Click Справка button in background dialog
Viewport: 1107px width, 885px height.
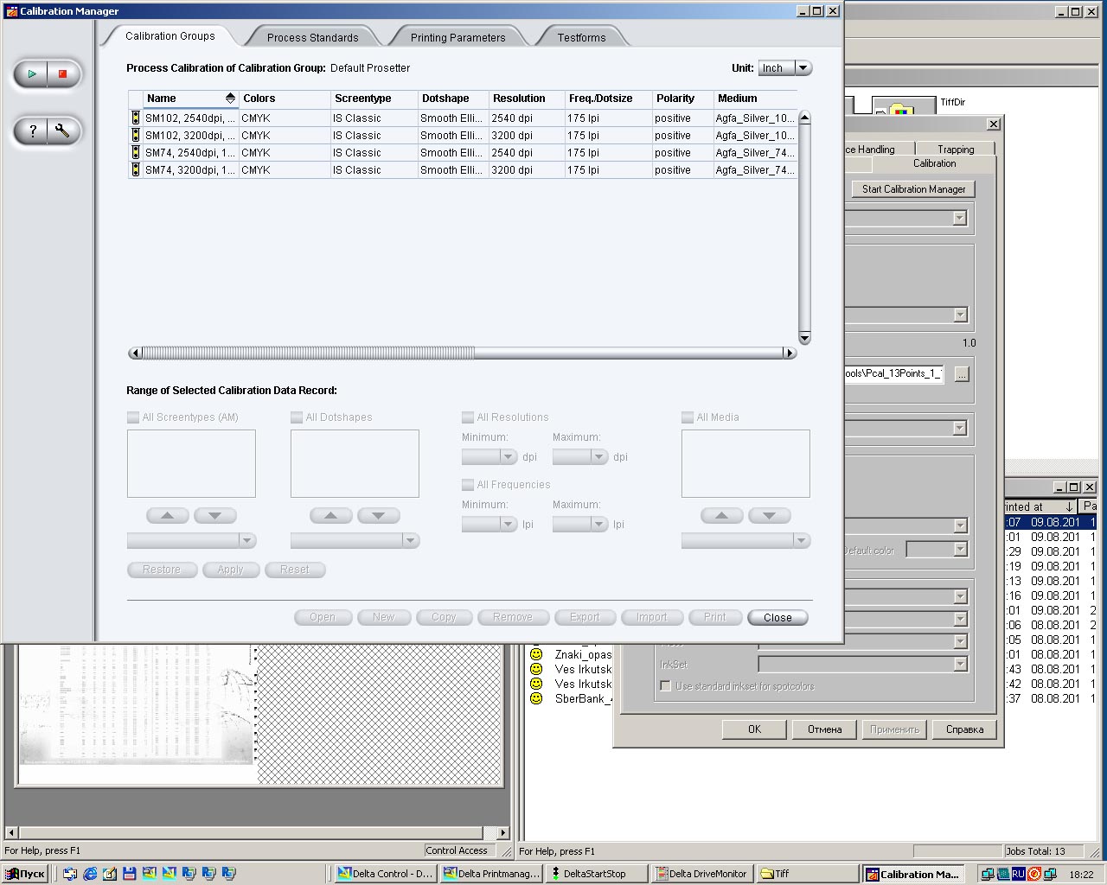pos(964,729)
